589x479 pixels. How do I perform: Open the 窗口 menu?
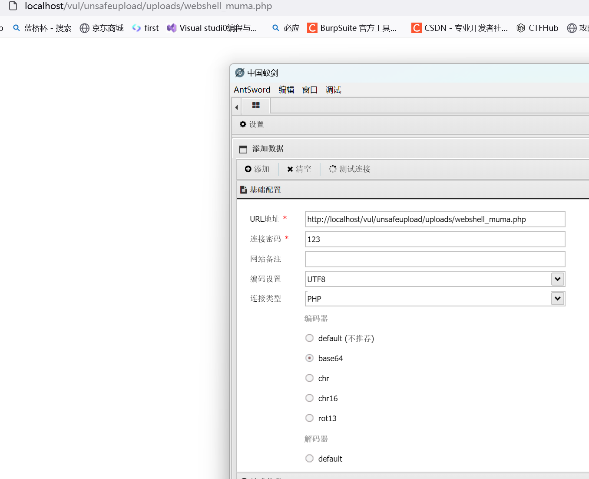click(x=310, y=90)
